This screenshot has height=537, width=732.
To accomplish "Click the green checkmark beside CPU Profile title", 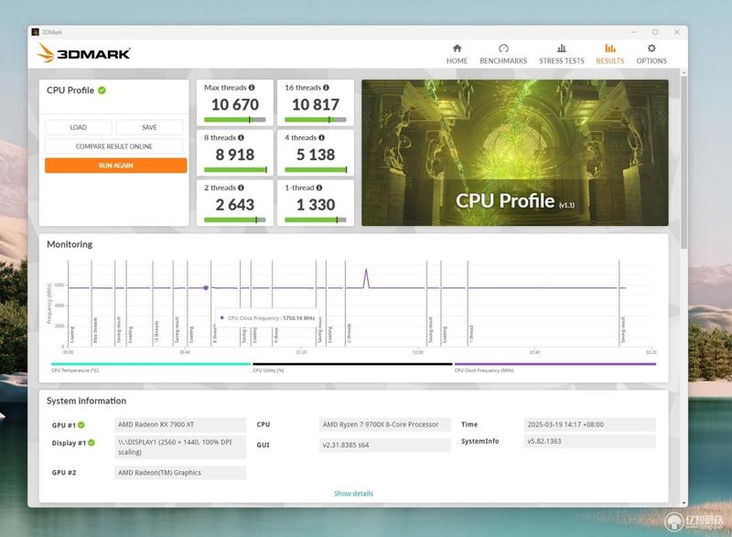I will [102, 90].
